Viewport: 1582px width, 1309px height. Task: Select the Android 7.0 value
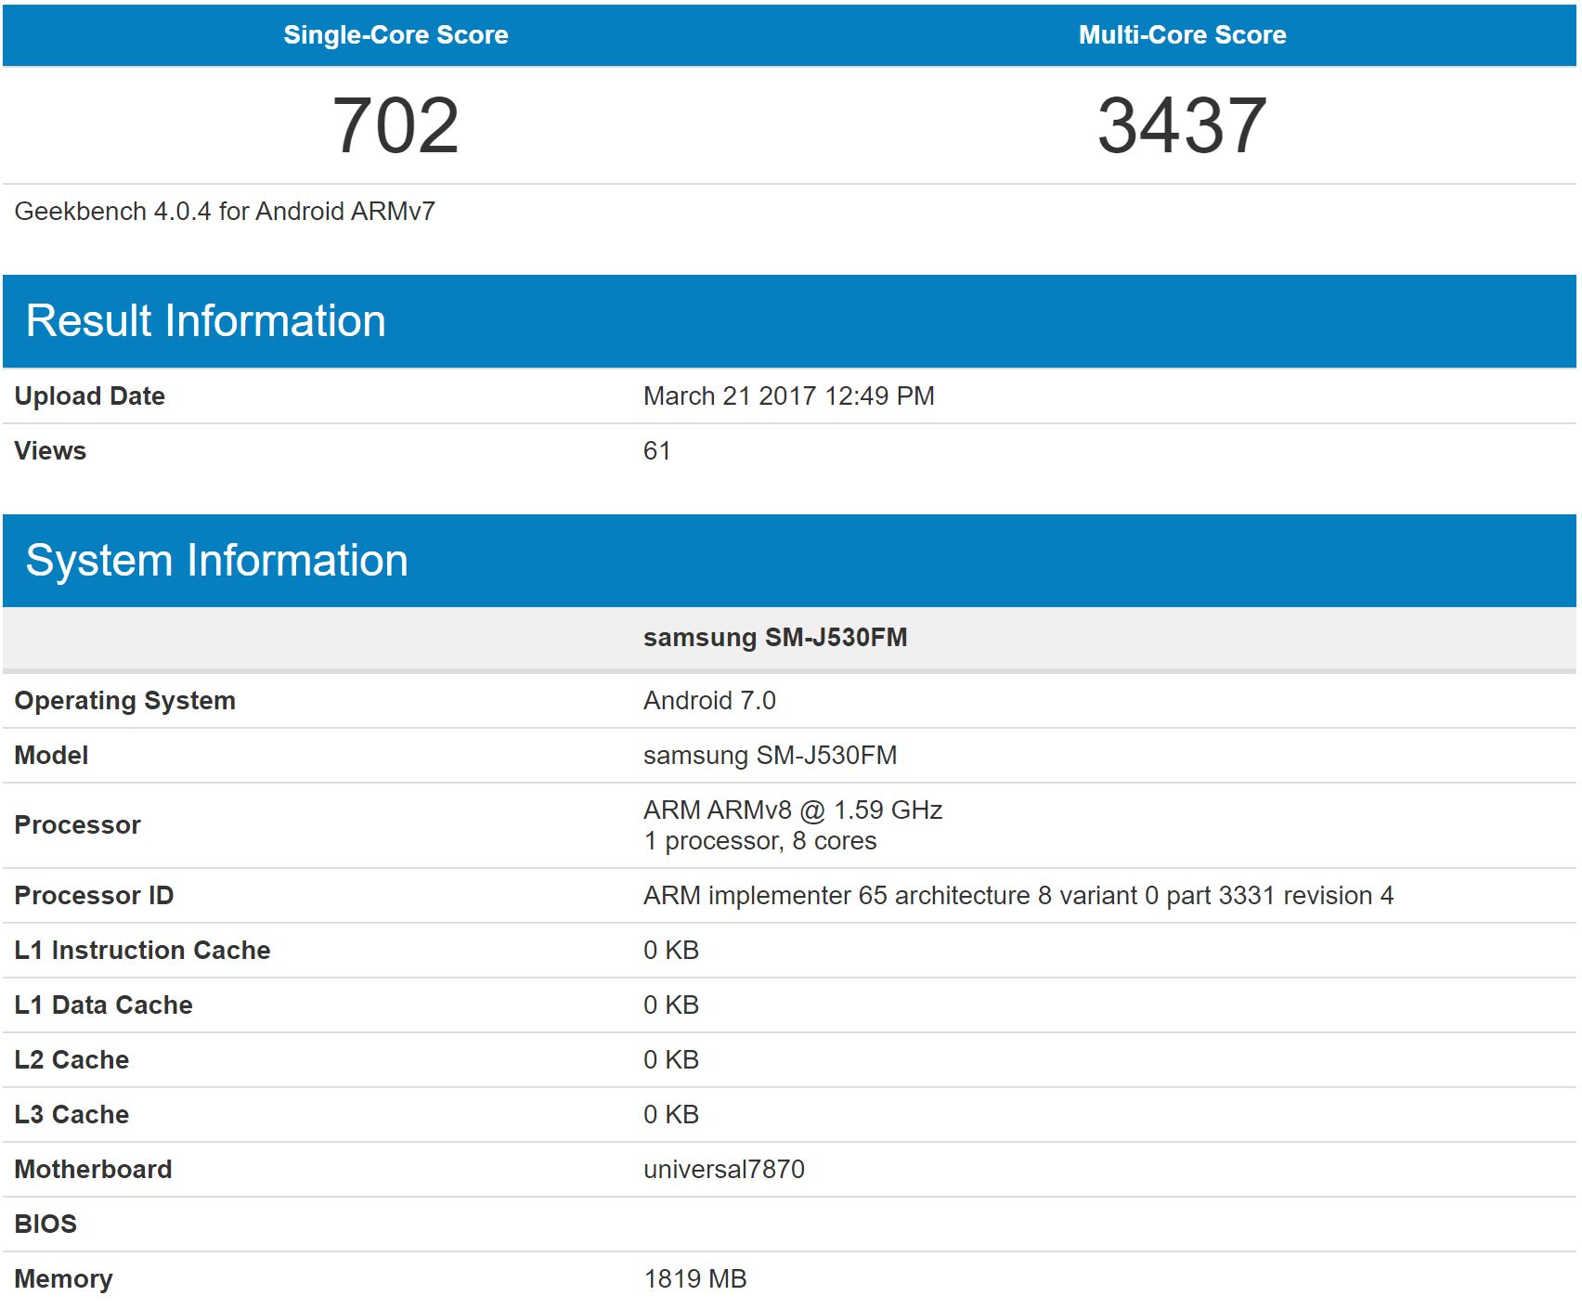click(x=709, y=701)
